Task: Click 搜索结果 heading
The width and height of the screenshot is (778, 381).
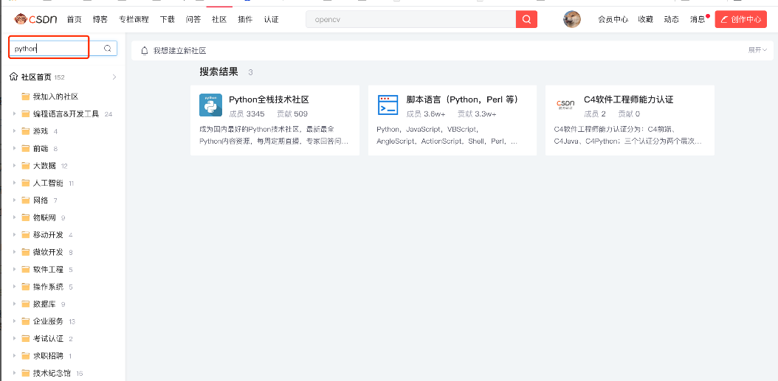Action: pos(218,71)
